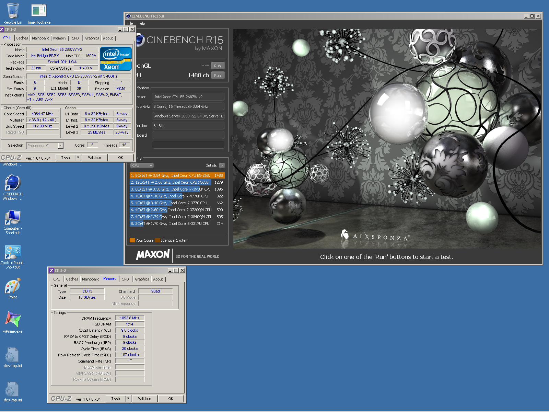Viewport: 549px width, 412px height.
Task: Click the CAS# Latency value 9.0 clocks
Action: [x=130, y=330]
